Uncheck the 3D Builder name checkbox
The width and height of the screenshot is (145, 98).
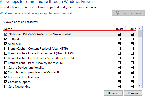pos(6,39)
